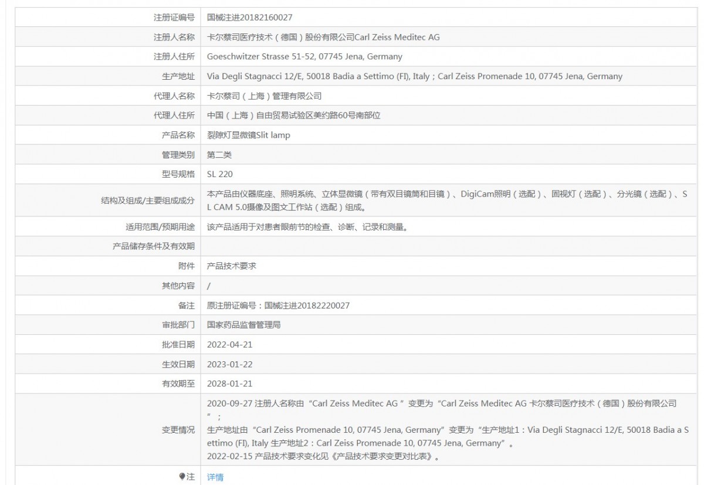Select model specification SL 220
The image size is (704, 485).
(220, 174)
